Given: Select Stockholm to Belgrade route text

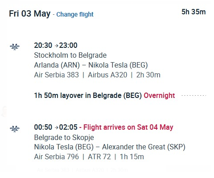Looking at the screenshot, I should pyautogui.click(x=70, y=55).
